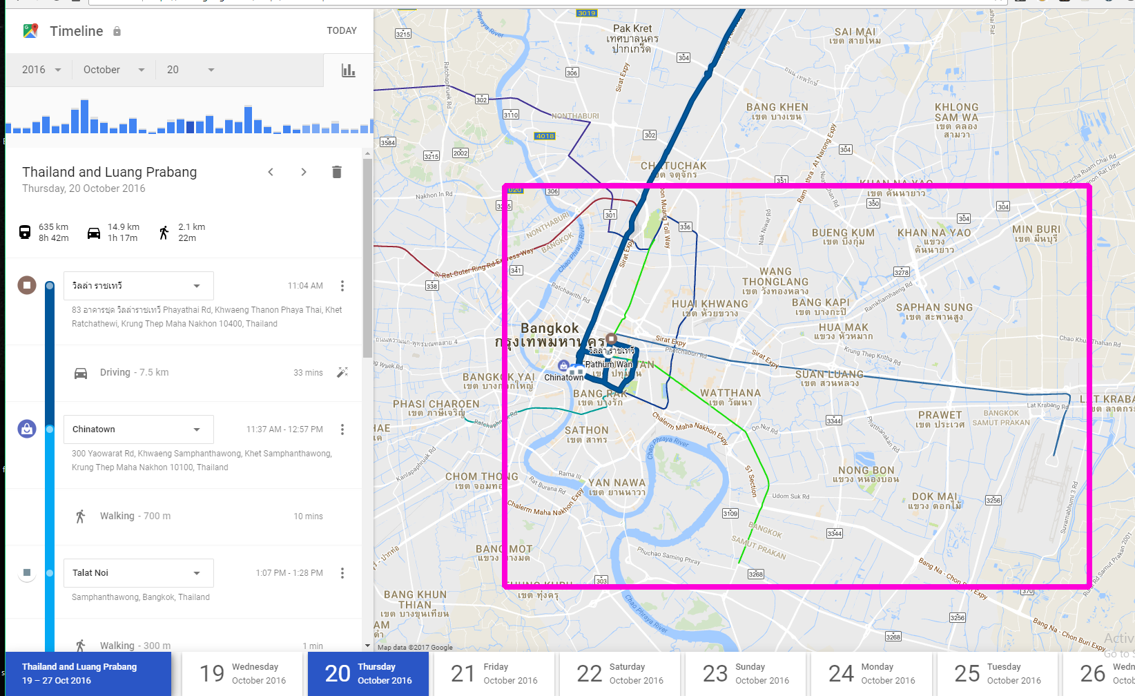Image resolution: width=1135 pixels, height=696 pixels.
Task: Select Sunday 23 October 2016 tab
Action: point(746,674)
